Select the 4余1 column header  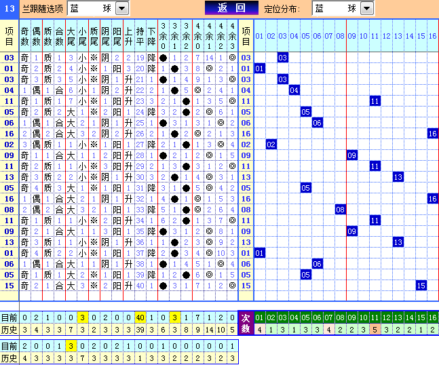pyautogui.click(x=210, y=36)
